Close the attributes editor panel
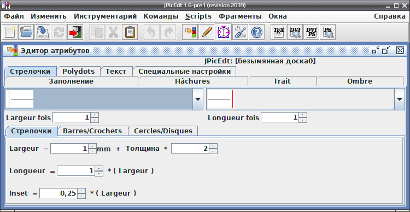410x212 pixels. (x=400, y=50)
